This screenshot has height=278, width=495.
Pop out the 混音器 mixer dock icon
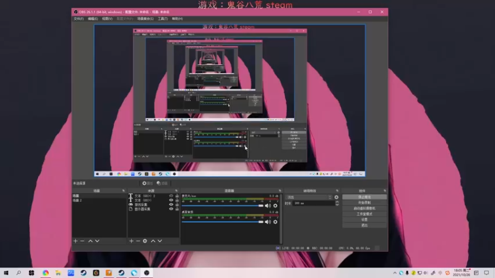(280, 191)
